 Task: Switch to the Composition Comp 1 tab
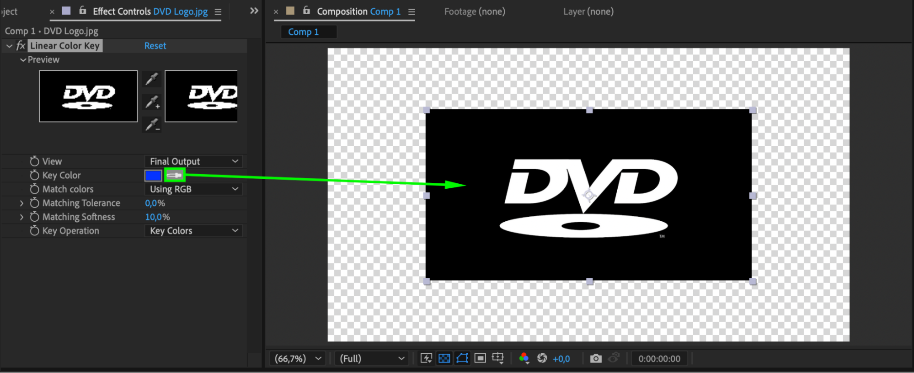(358, 11)
